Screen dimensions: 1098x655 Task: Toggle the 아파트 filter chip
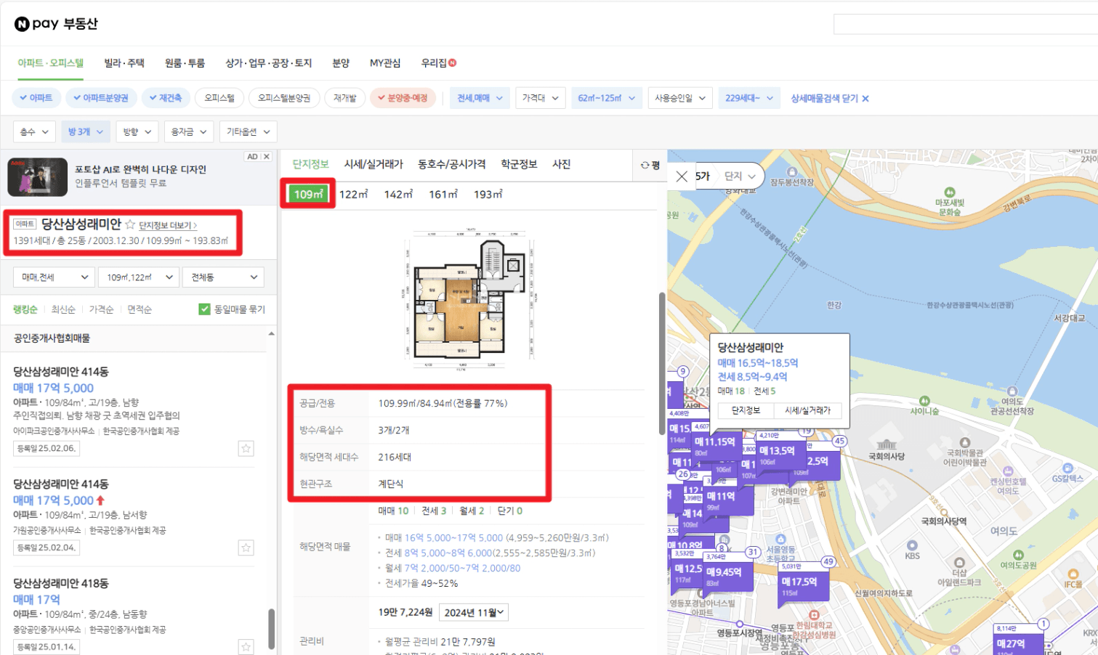tap(36, 98)
